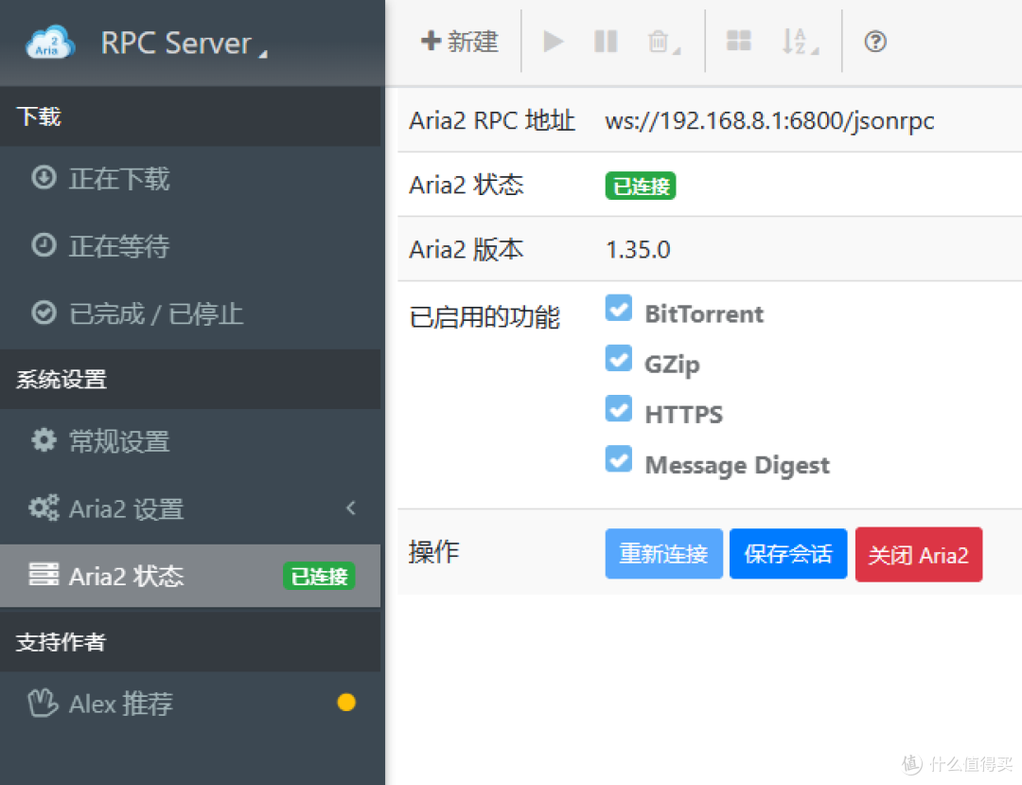Click the server icon beside Aria2 状态
The height and width of the screenshot is (785, 1022).
pos(44,575)
